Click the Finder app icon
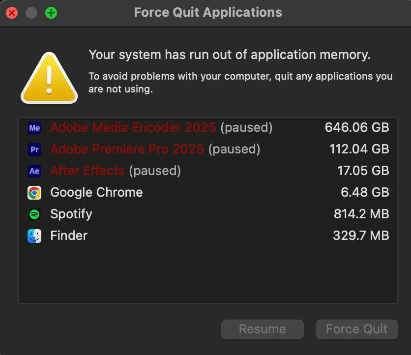 pos(34,236)
